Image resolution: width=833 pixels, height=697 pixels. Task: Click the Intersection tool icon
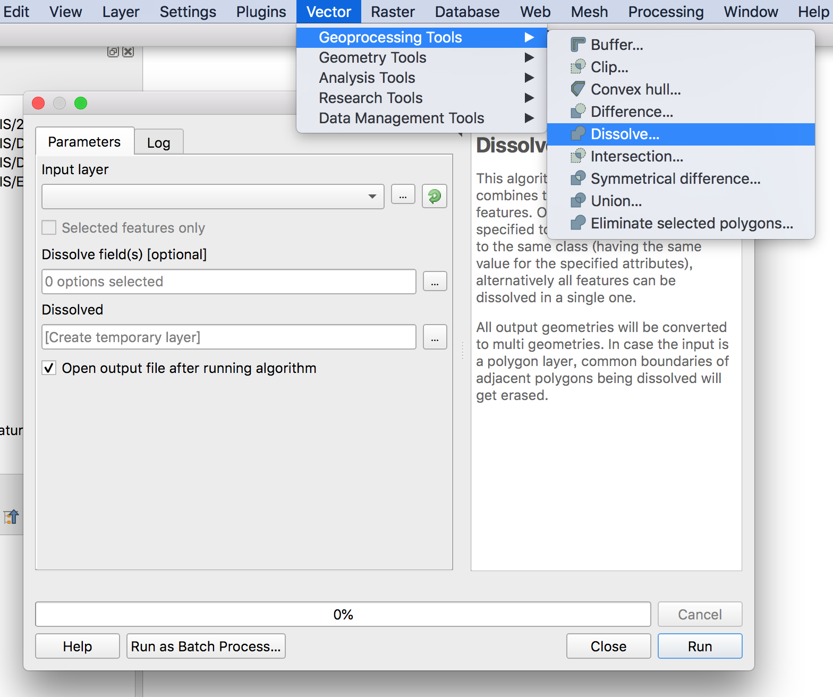point(578,156)
